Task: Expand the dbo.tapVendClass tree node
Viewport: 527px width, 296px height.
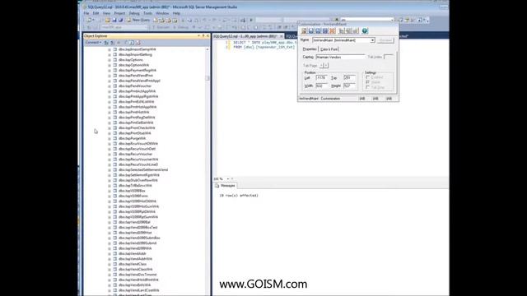Action: click(110, 265)
